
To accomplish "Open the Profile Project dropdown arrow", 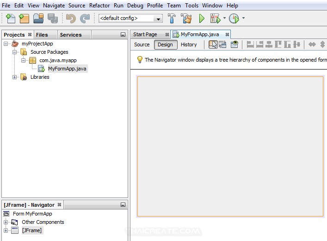I will (x=243, y=18).
